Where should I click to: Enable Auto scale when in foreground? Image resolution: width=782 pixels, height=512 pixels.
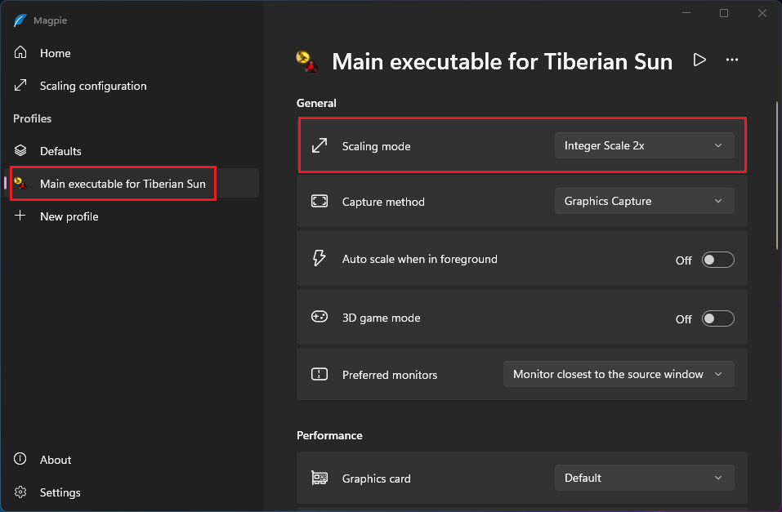(x=717, y=260)
